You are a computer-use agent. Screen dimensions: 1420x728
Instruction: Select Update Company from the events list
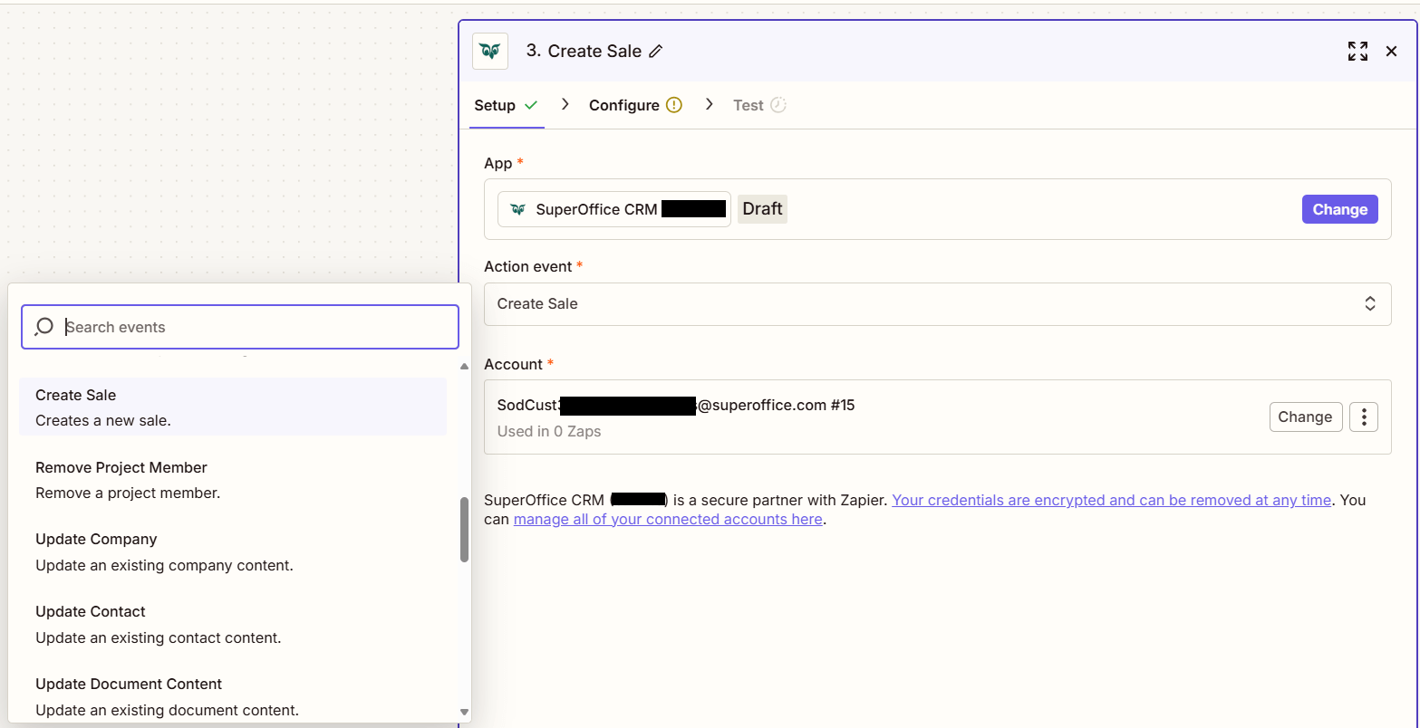(x=96, y=539)
